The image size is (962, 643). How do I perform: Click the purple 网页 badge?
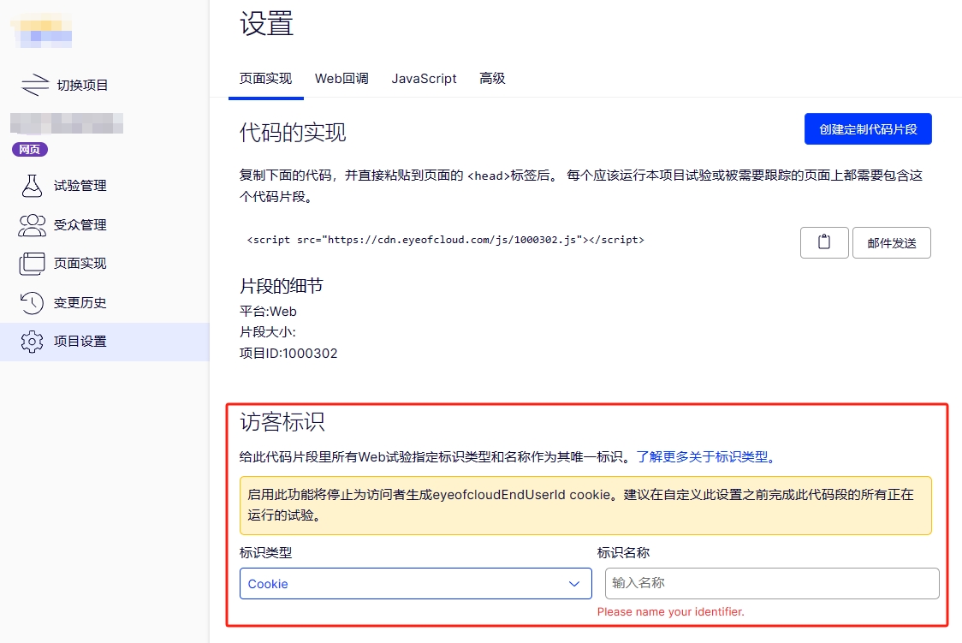pos(30,150)
